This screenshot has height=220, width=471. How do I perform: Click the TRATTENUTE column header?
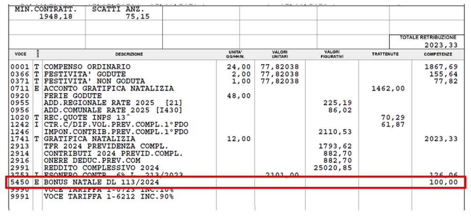coord(385,54)
